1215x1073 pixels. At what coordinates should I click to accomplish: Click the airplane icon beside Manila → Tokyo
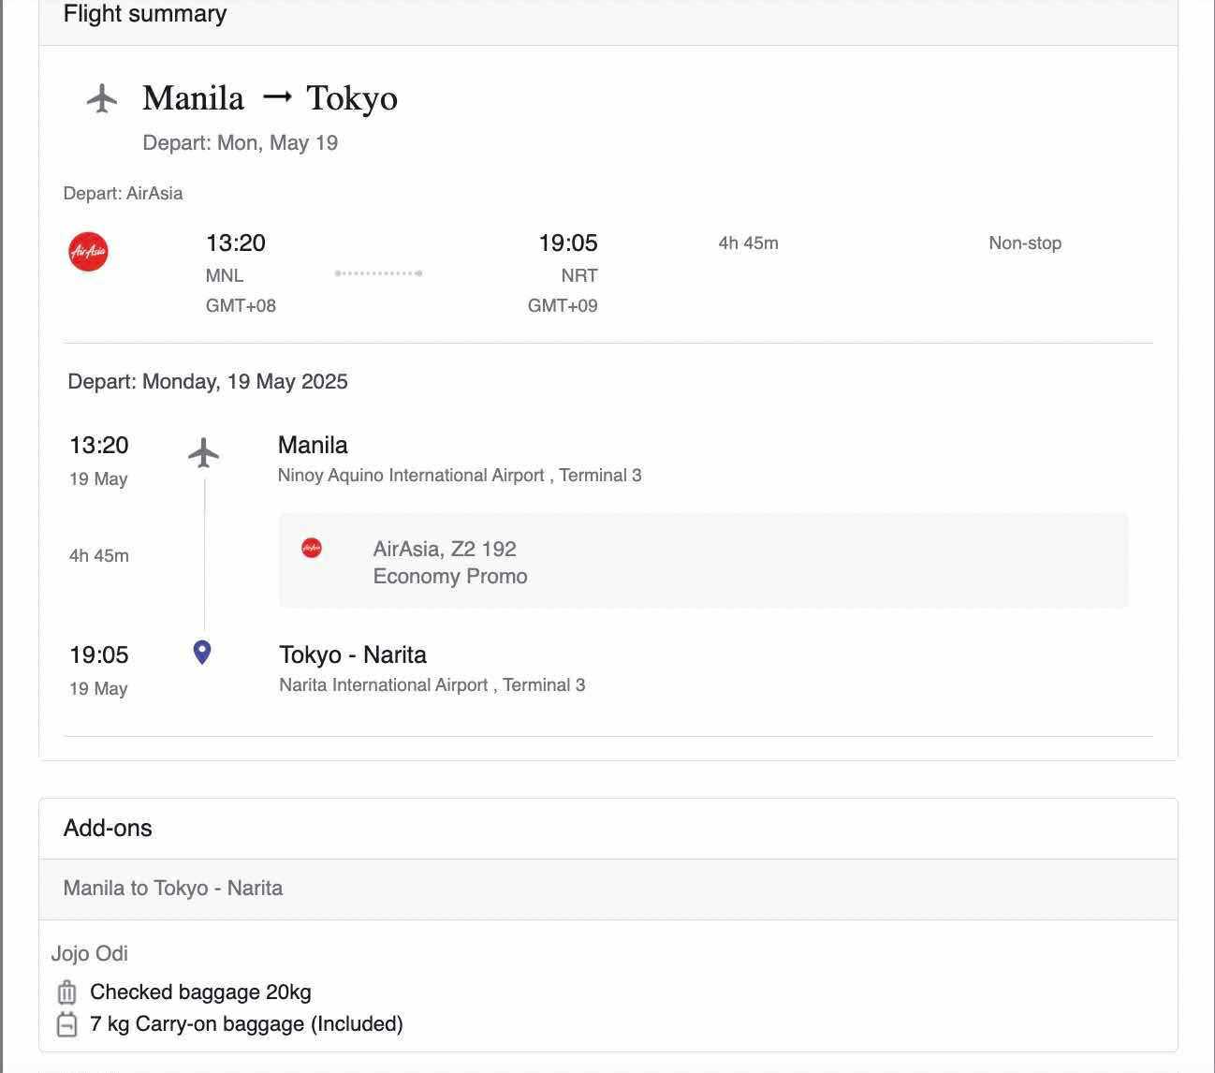[102, 98]
